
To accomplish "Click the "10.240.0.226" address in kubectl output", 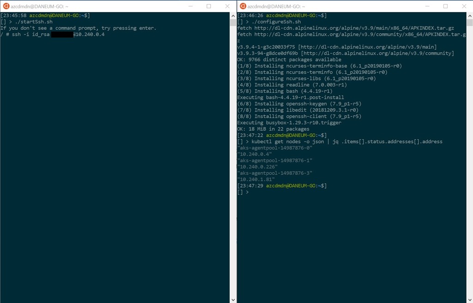I will point(257,166).
